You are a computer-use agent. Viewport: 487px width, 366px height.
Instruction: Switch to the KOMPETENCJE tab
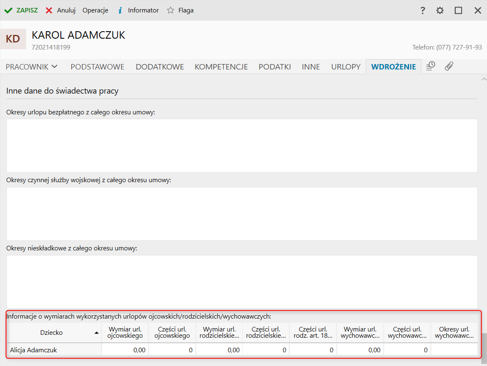[x=221, y=67]
